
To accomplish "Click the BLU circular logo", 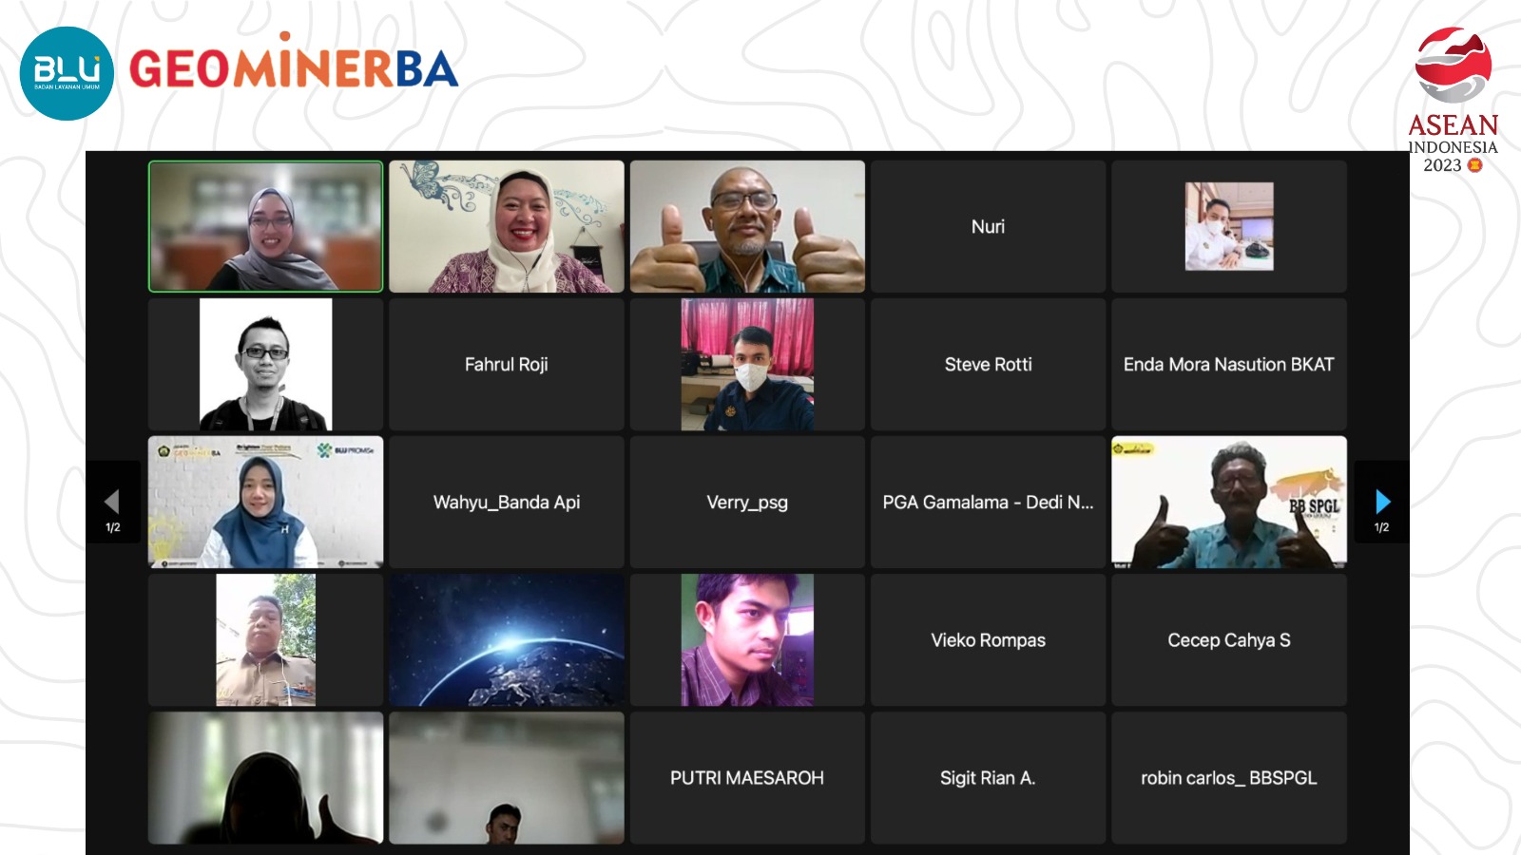I will tap(67, 73).
